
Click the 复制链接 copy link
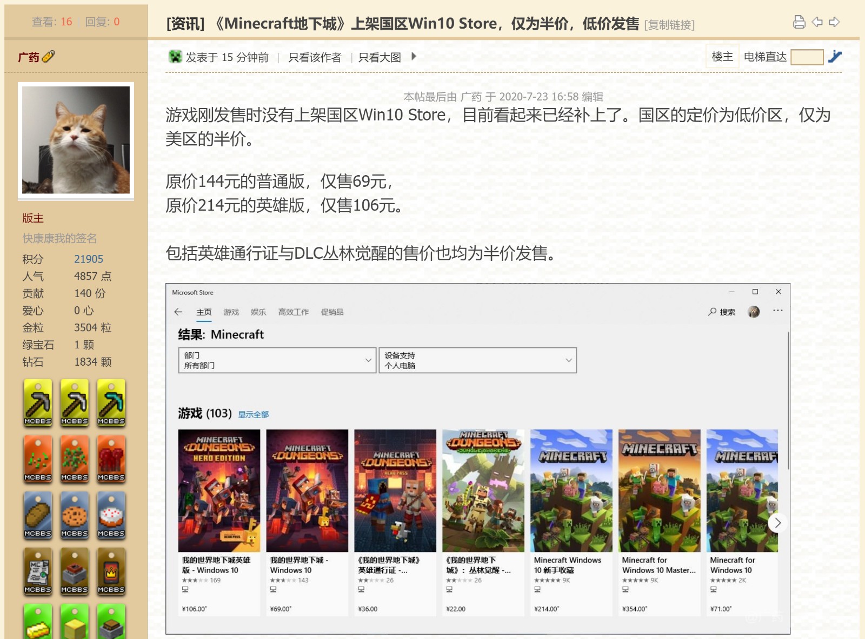pos(669,25)
